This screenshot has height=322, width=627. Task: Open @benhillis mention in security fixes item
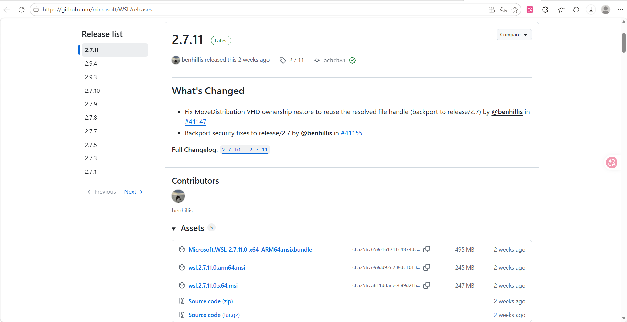pyautogui.click(x=316, y=133)
